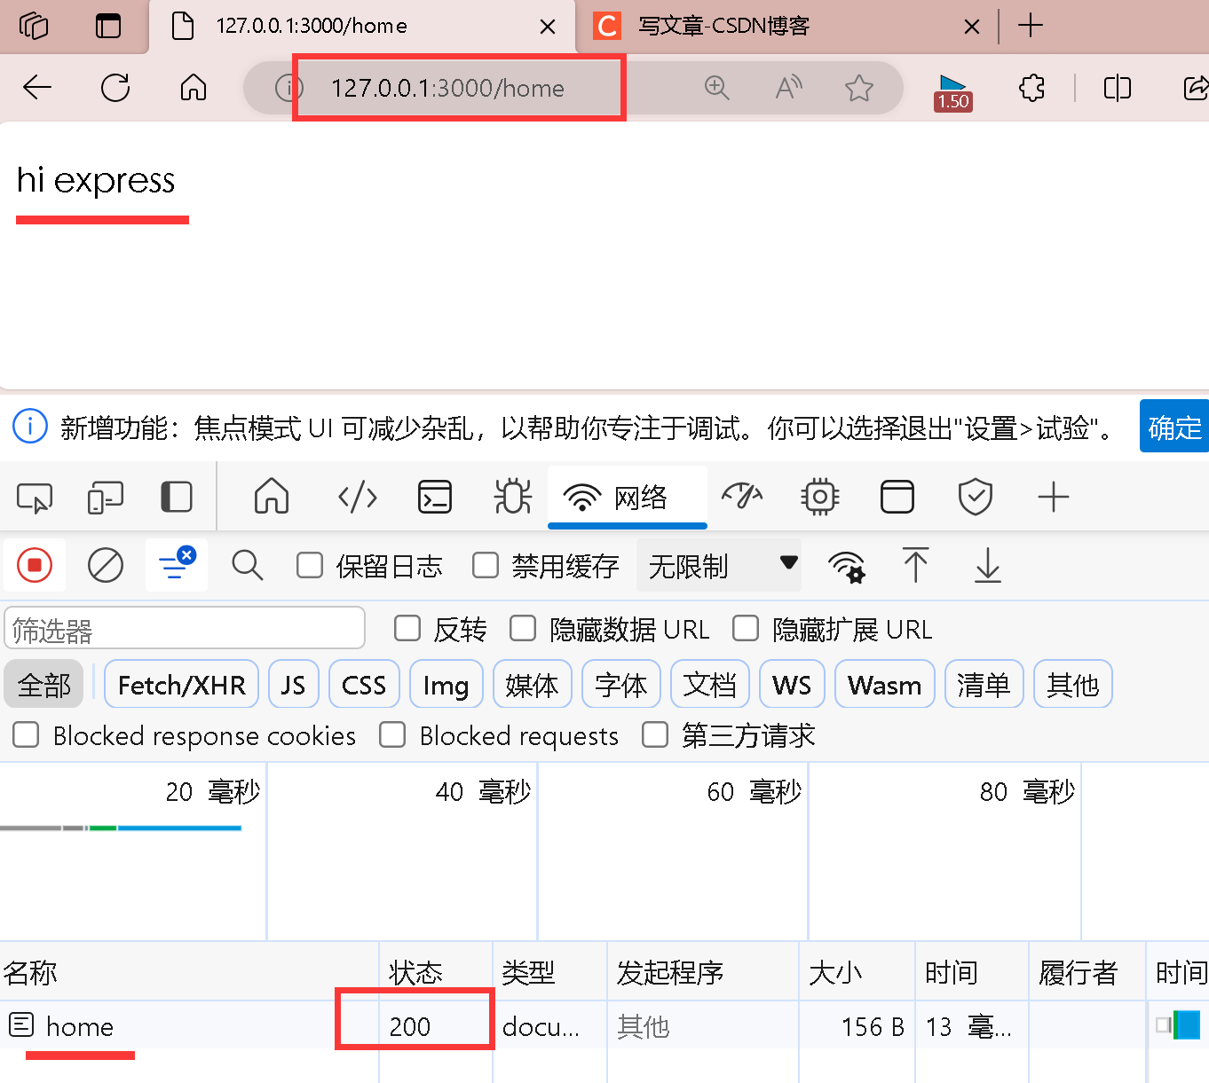The height and width of the screenshot is (1083, 1209).
Task: Open network search magnifier
Action: point(247,565)
